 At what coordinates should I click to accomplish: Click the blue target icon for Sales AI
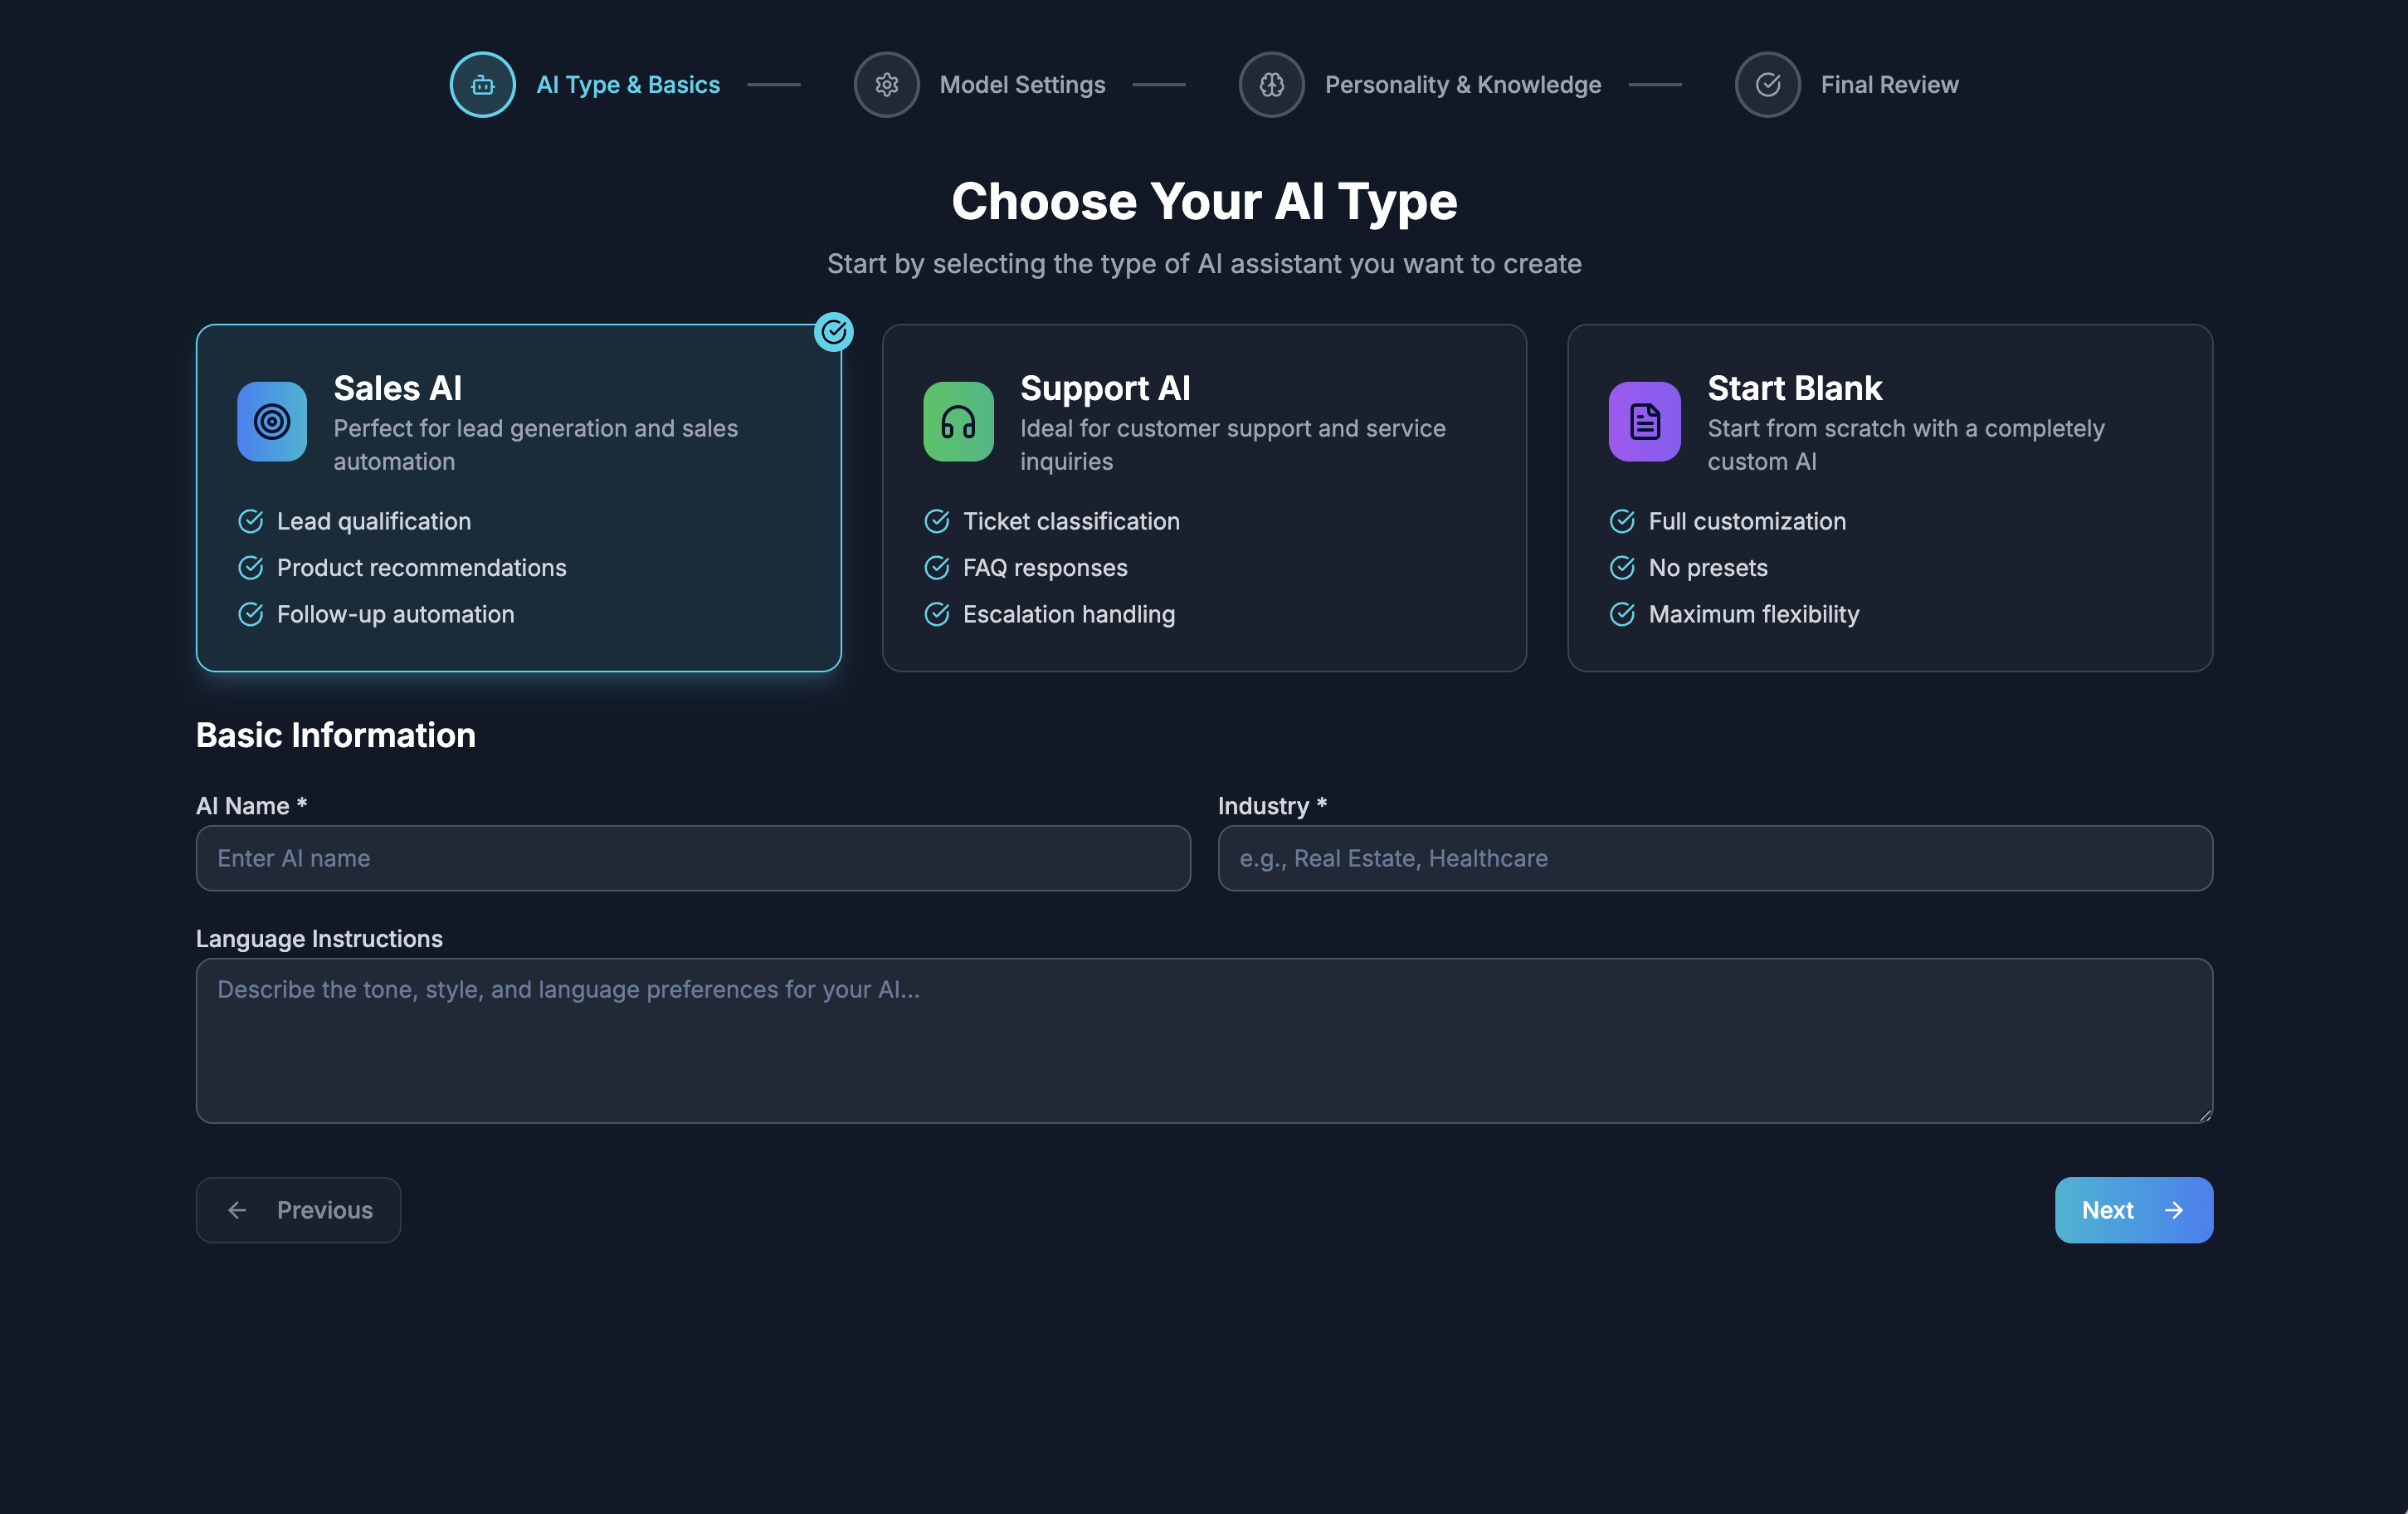(x=272, y=421)
